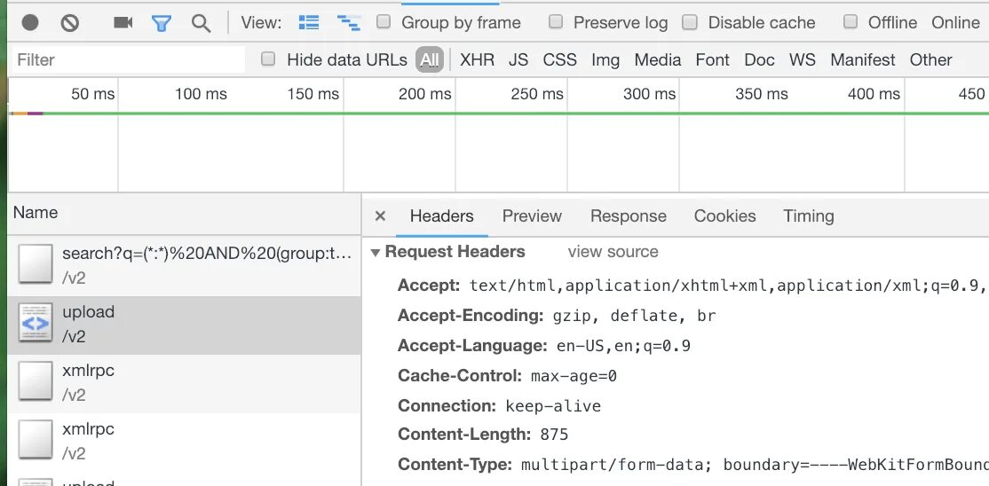Open the Timing tab
Viewport: 989px width, 486px height.
[x=808, y=216]
